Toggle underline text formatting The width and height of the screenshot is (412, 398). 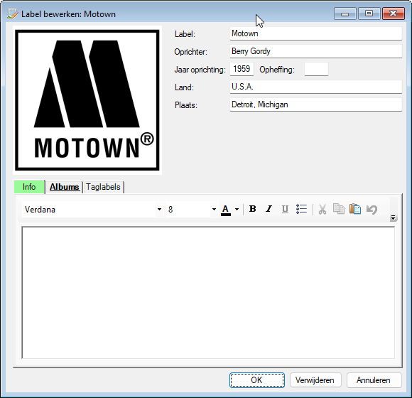pyautogui.click(x=285, y=209)
